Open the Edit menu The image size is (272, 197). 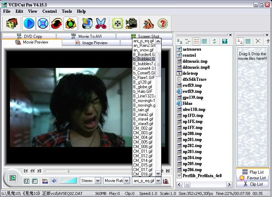pos(19,11)
